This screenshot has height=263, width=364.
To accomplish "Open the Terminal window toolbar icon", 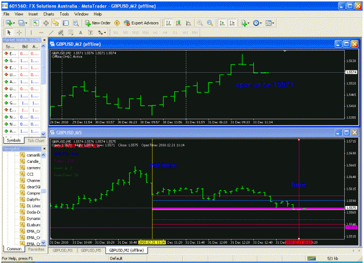I will coord(66,23).
